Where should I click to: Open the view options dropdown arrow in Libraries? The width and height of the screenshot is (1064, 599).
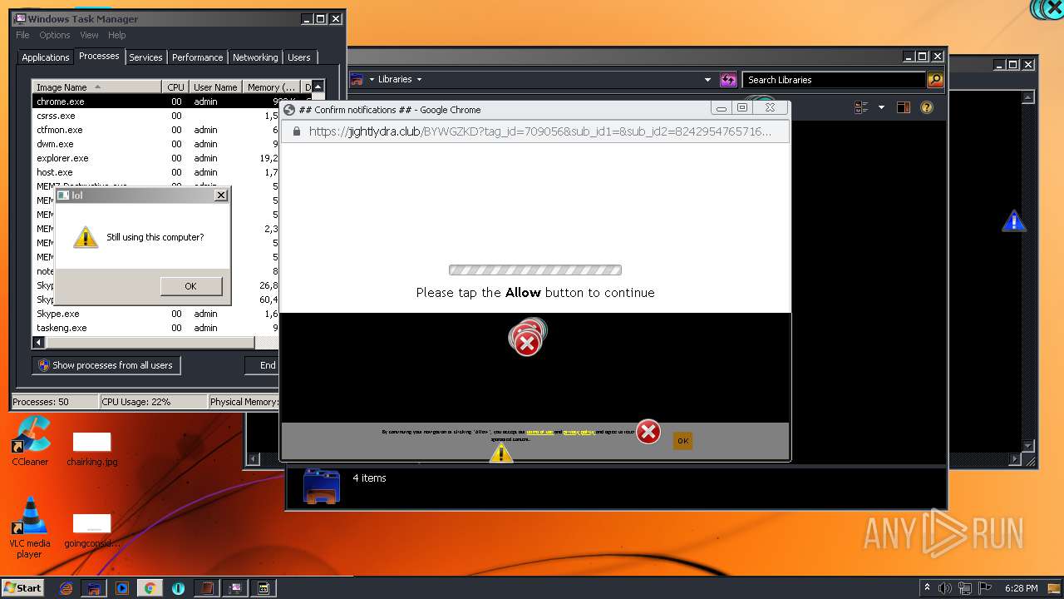point(881,107)
